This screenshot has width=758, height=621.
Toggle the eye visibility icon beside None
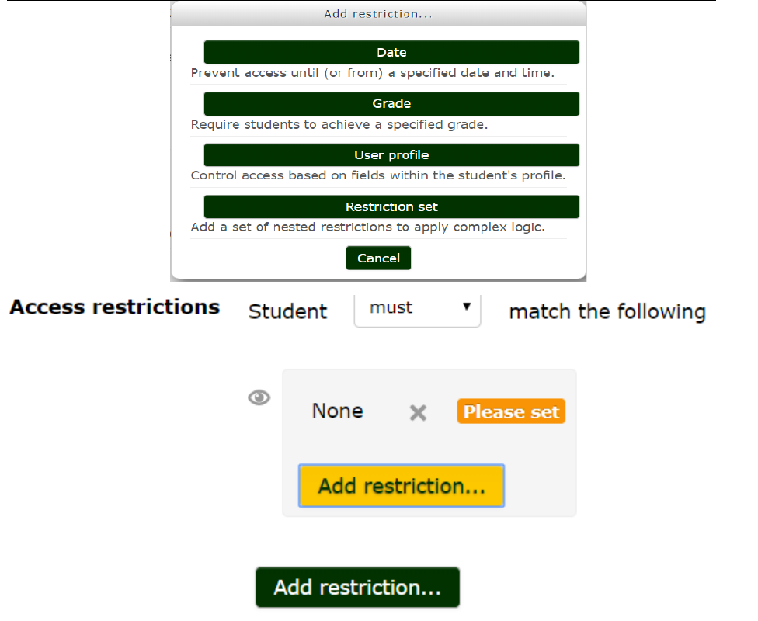pyautogui.click(x=259, y=397)
